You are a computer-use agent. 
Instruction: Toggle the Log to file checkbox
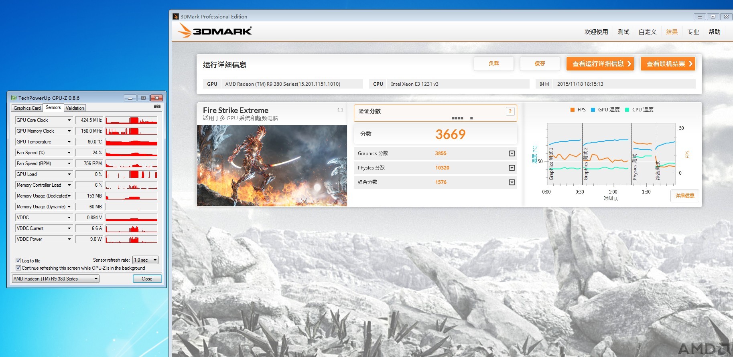[x=18, y=260]
